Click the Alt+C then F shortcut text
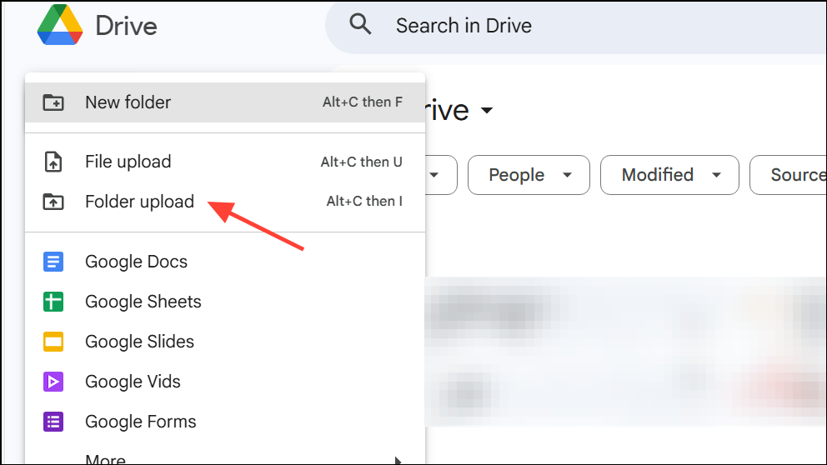This screenshot has width=827, height=465. click(363, 102)
